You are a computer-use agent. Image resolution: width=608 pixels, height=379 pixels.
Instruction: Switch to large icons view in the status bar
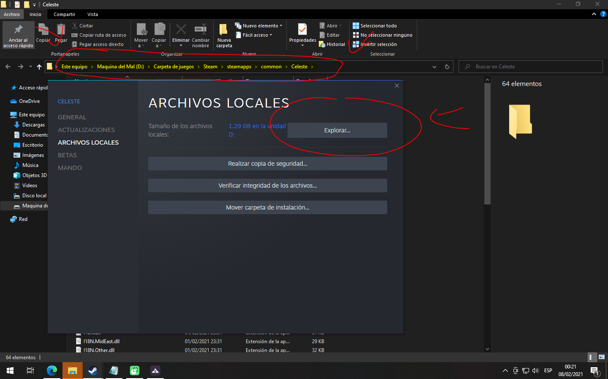[602, 357]
